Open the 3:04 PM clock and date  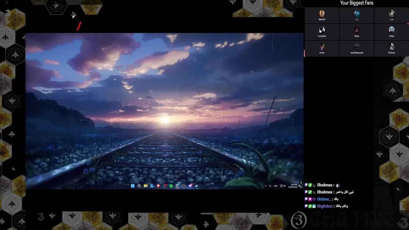click(293, 186)
